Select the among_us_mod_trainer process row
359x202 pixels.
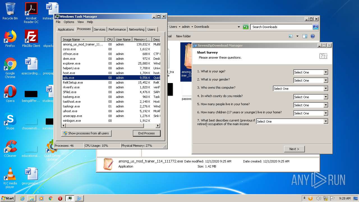click(111, 44)
